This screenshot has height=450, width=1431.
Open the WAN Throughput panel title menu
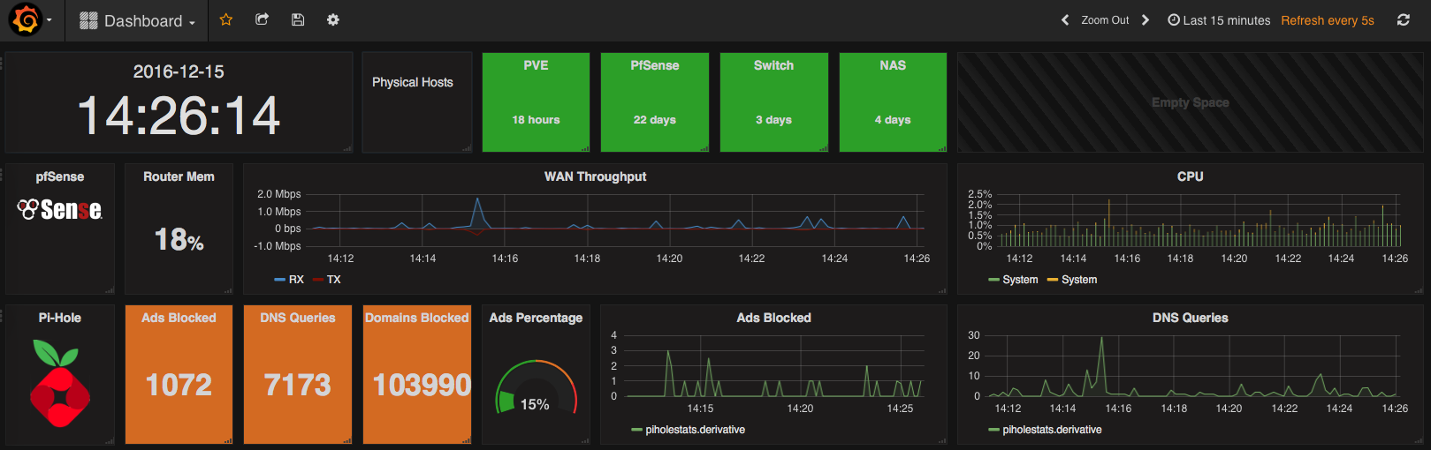coord(595,176)
